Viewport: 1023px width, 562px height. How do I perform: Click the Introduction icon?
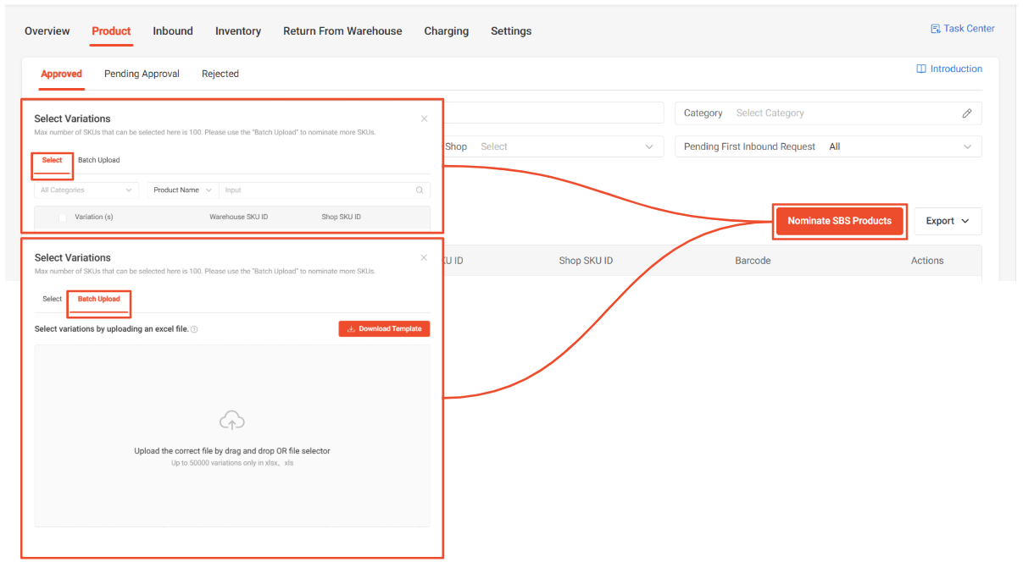coord(923,69)
